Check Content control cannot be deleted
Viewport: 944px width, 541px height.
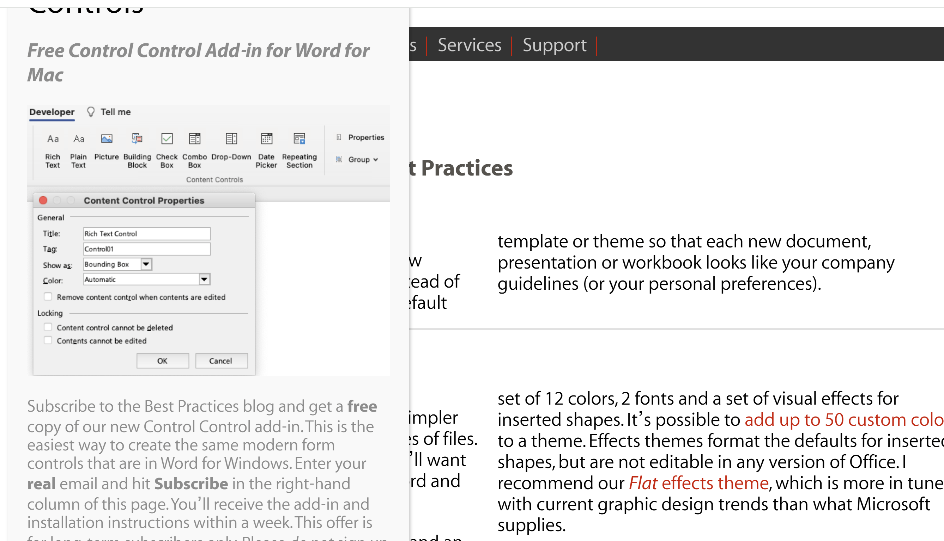[48, 327]
